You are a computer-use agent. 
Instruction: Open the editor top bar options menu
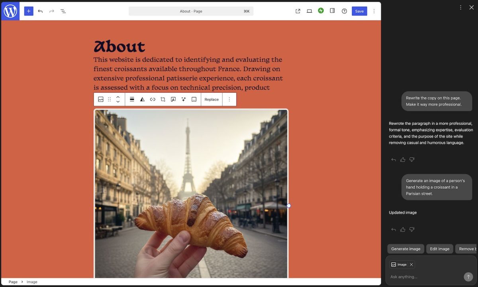(x=374, y=11)
